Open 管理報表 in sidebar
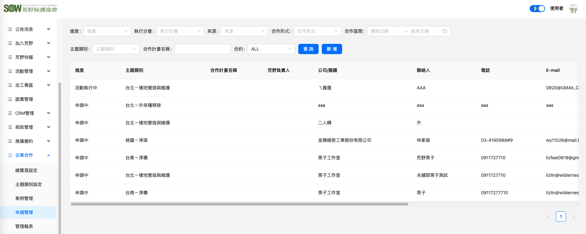Image resolution: width=586 pixels, height=234 pixels. pyautogui.click(x=24, y=226)
